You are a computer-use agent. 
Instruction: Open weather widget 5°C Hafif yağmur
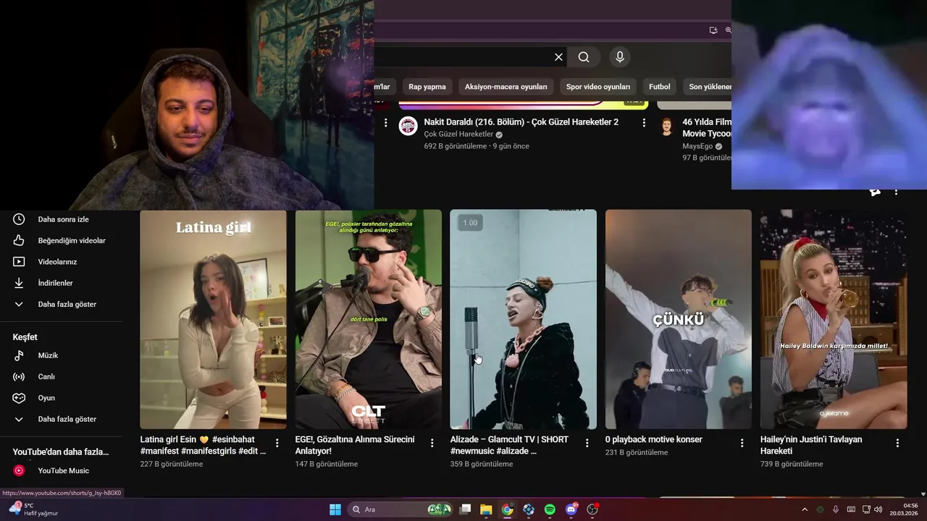coord(33,509)
